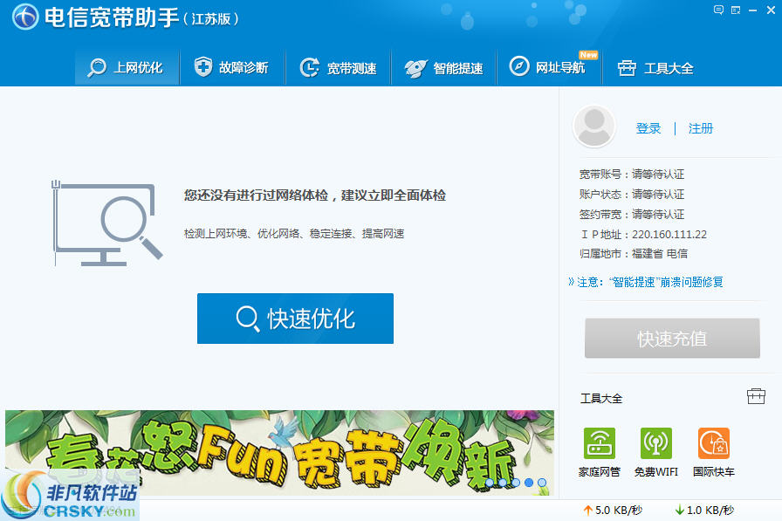Click the IP address 220.160.111.22
The height and width of the screenshot is (521, 782).
[x=669, y=235]
